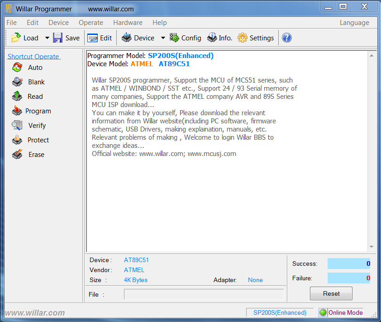
Task: Click the Load folder icon in toolbar
Action: pos(16,38)
